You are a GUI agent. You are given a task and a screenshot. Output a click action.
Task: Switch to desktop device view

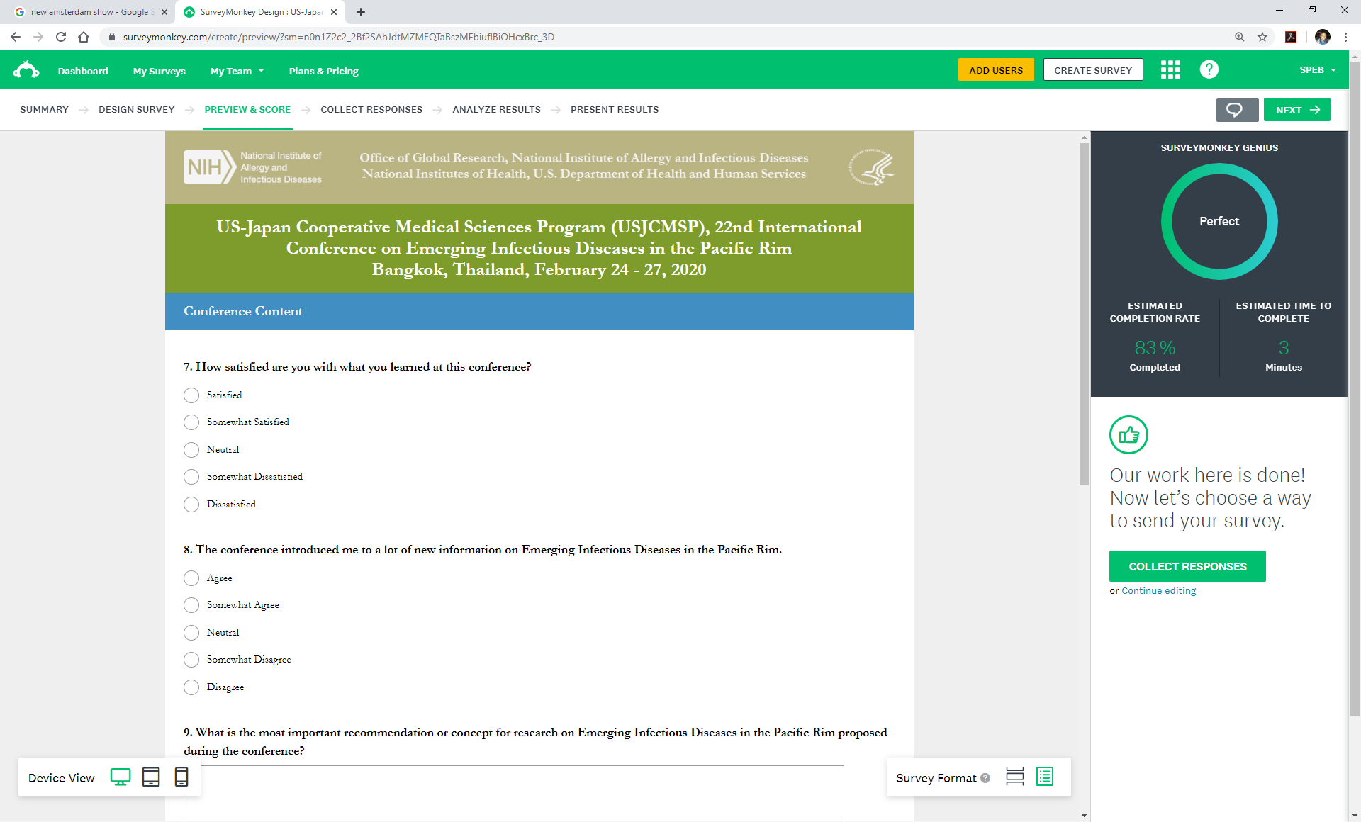point(121,777)
